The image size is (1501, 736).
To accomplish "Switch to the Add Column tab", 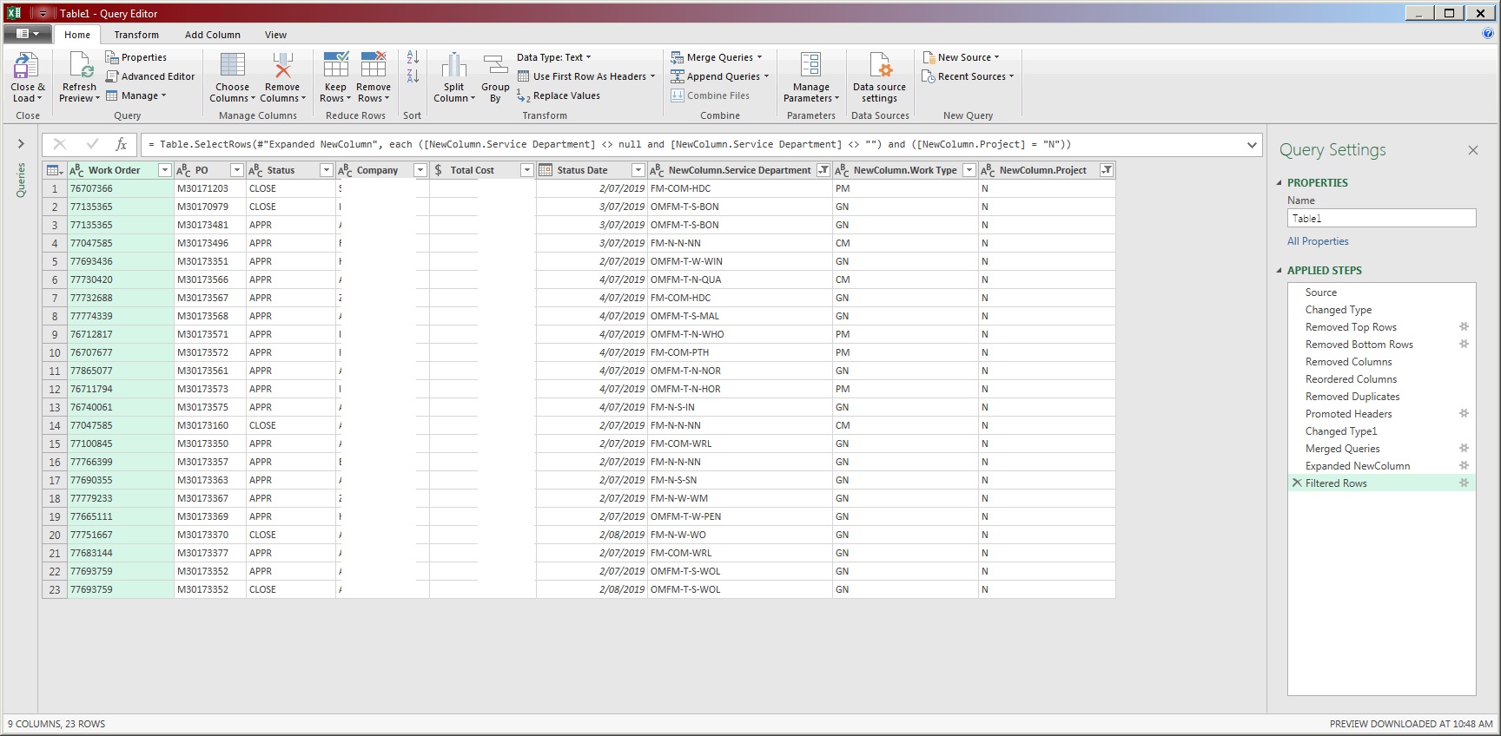I will click(x=213, y=35).
